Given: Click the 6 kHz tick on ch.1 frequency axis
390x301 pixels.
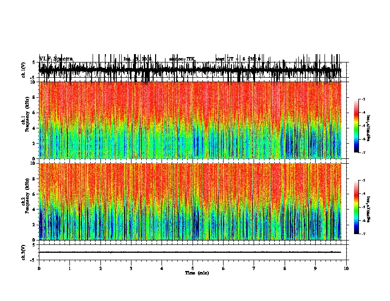Looking at the screenshot, I should 34,113.
